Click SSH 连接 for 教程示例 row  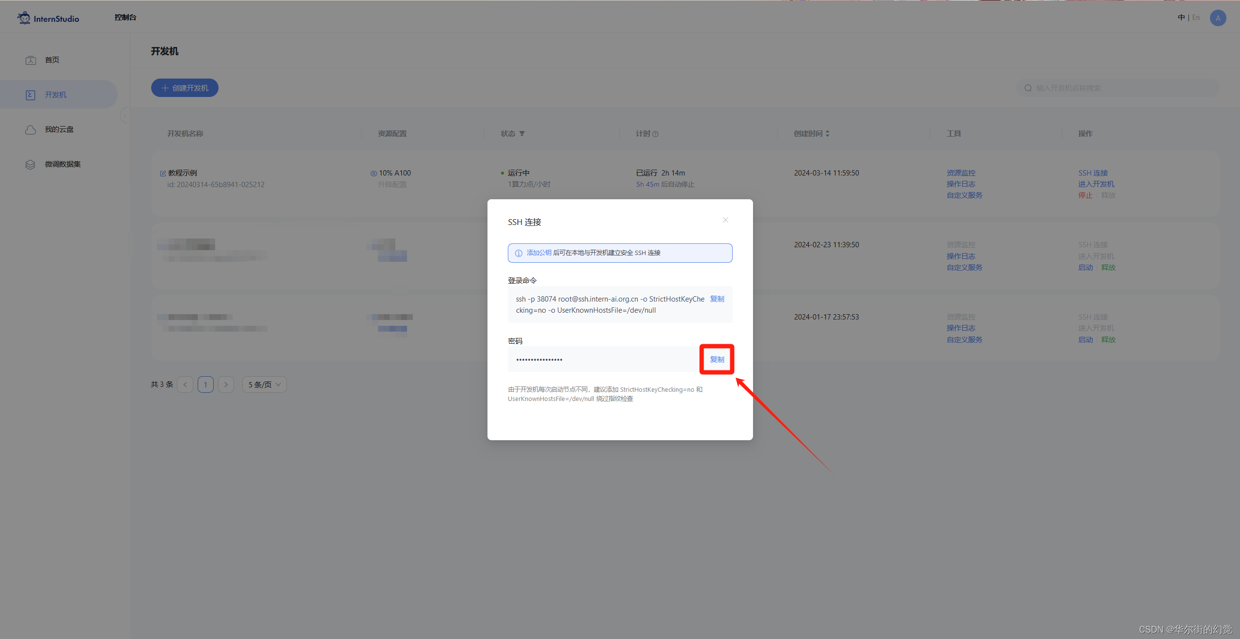point(1093,173)
